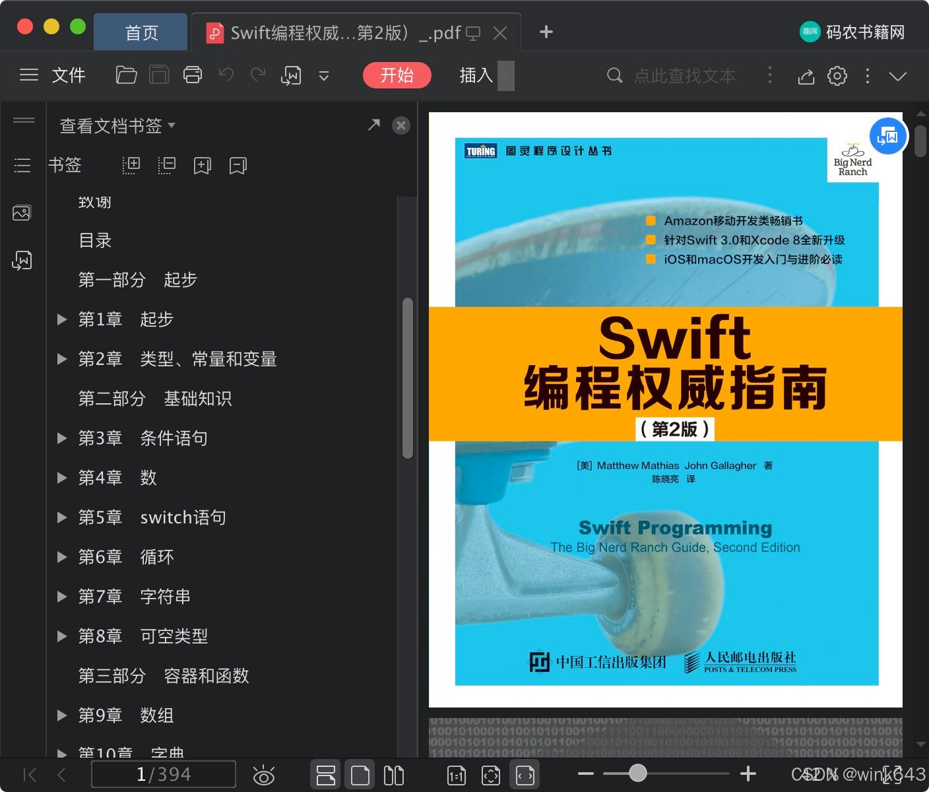Click the blue floating translate button
The image size is (929, 792).
(x=888, y=136)
